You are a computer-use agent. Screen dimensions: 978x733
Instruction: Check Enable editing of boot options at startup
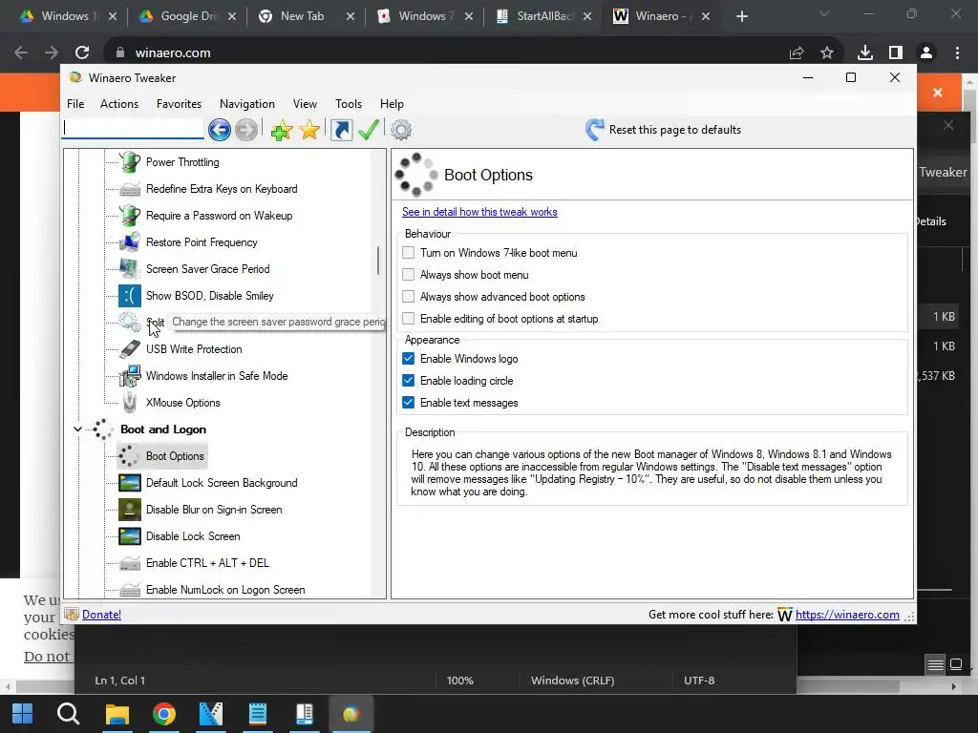click(x=409, y=319)
